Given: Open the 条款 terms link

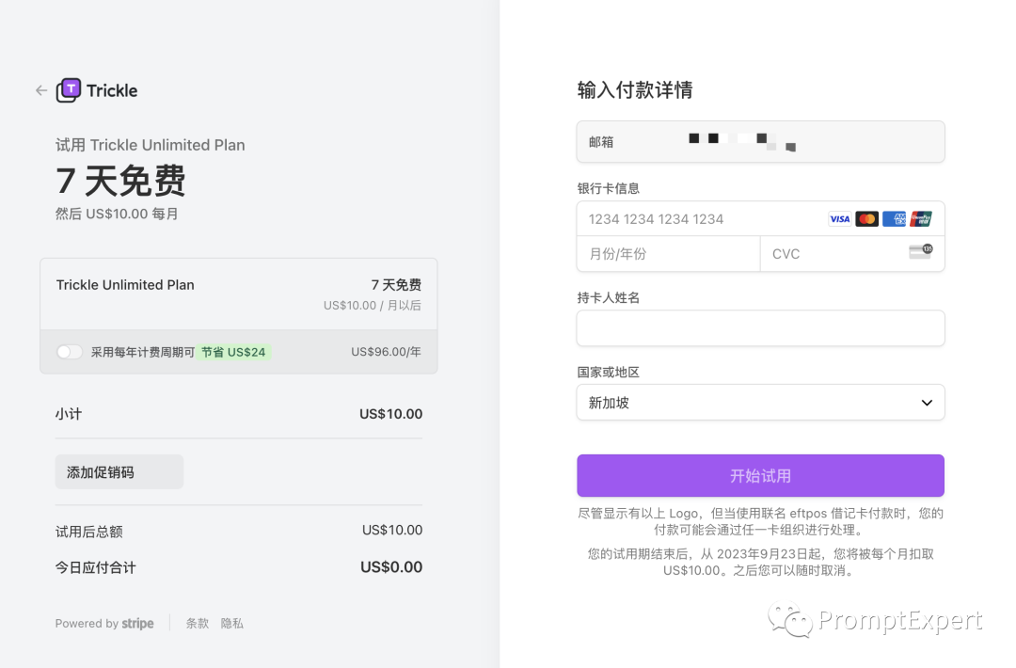Looking at the screenshot, I should 198,624.
